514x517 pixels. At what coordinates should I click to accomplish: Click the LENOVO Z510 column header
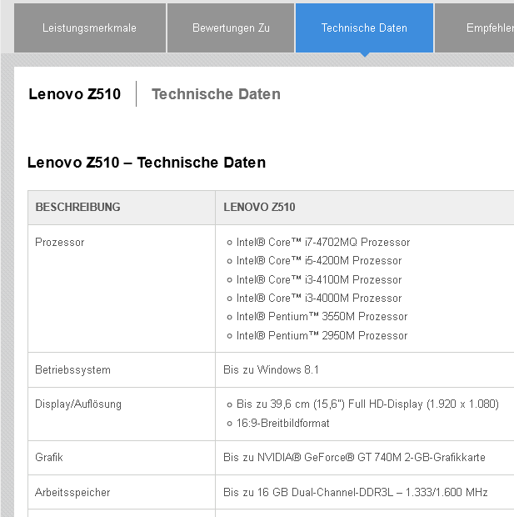[x=259, y=207]
